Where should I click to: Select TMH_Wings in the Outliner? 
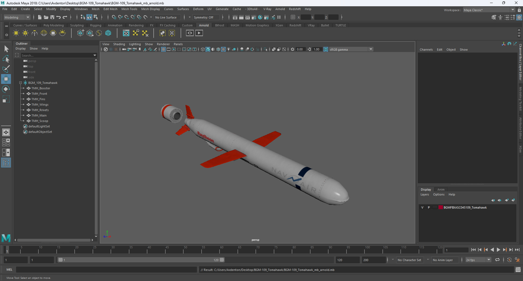(x=40, y=105)
